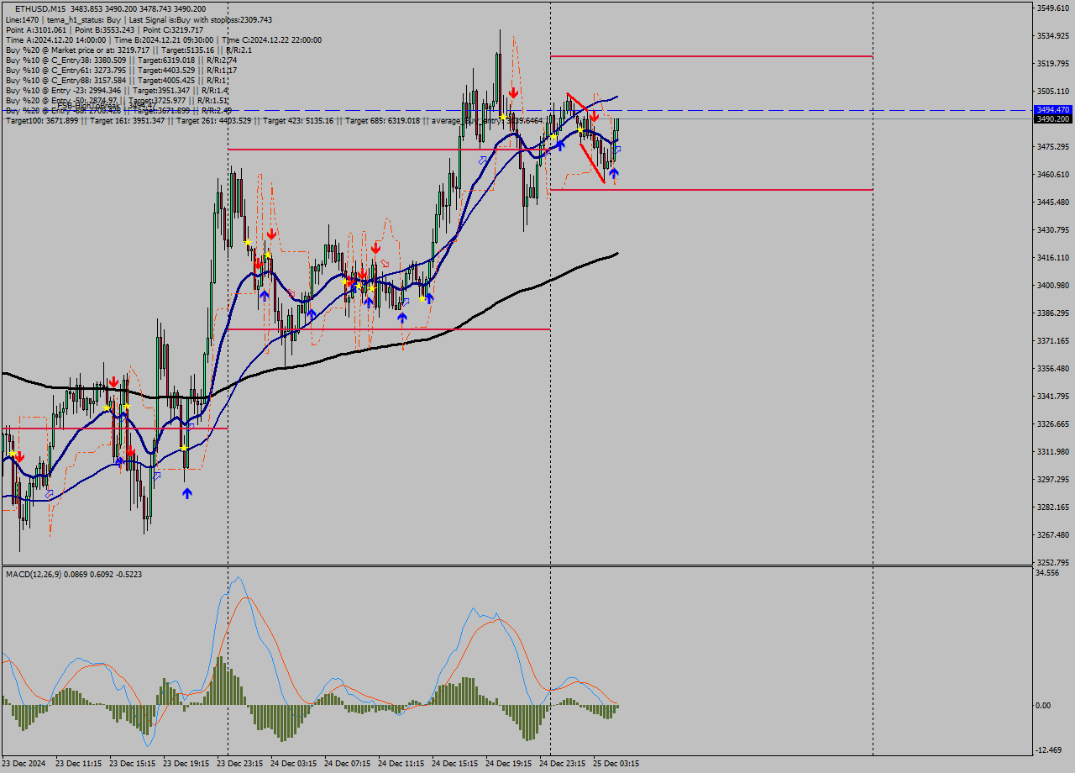Click the '24 Dec 03:15' time axis label
The image size is (1075, 773).
coord(294,764)
